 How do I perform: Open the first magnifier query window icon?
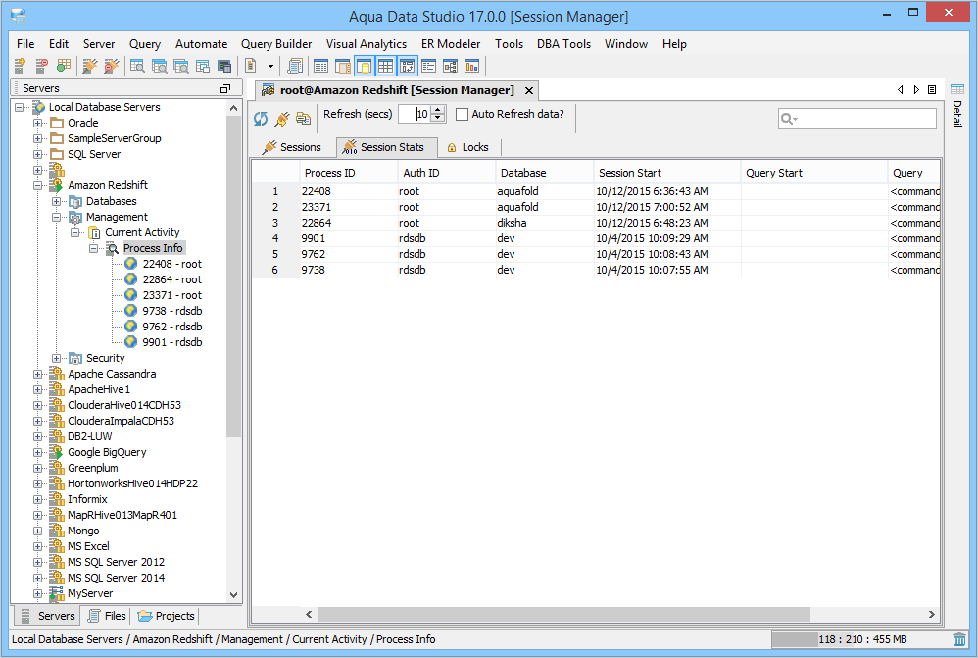click(137, 66)
